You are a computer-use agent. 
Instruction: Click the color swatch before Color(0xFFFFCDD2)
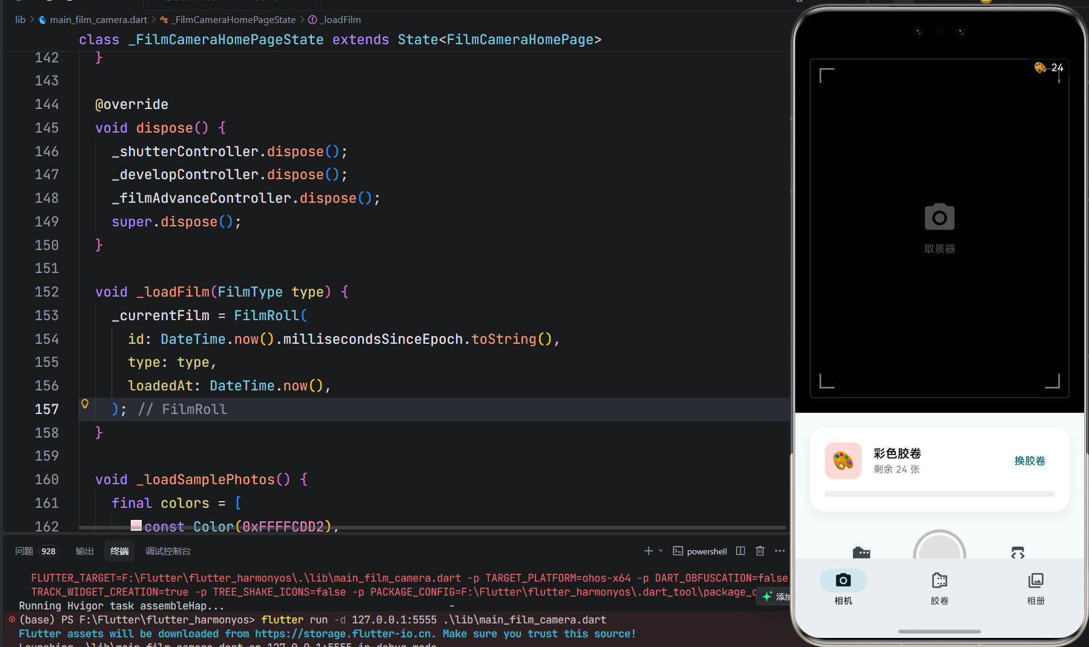(136, 525)
